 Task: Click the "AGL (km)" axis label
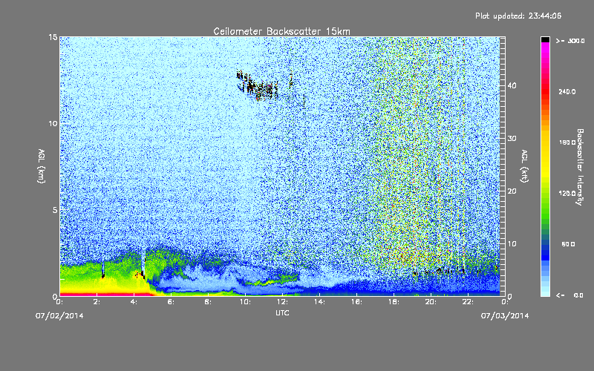click(x=42, y=166)
